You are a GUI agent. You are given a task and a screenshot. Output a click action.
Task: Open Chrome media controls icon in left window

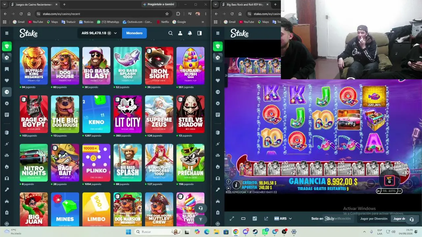coord(190,14)
